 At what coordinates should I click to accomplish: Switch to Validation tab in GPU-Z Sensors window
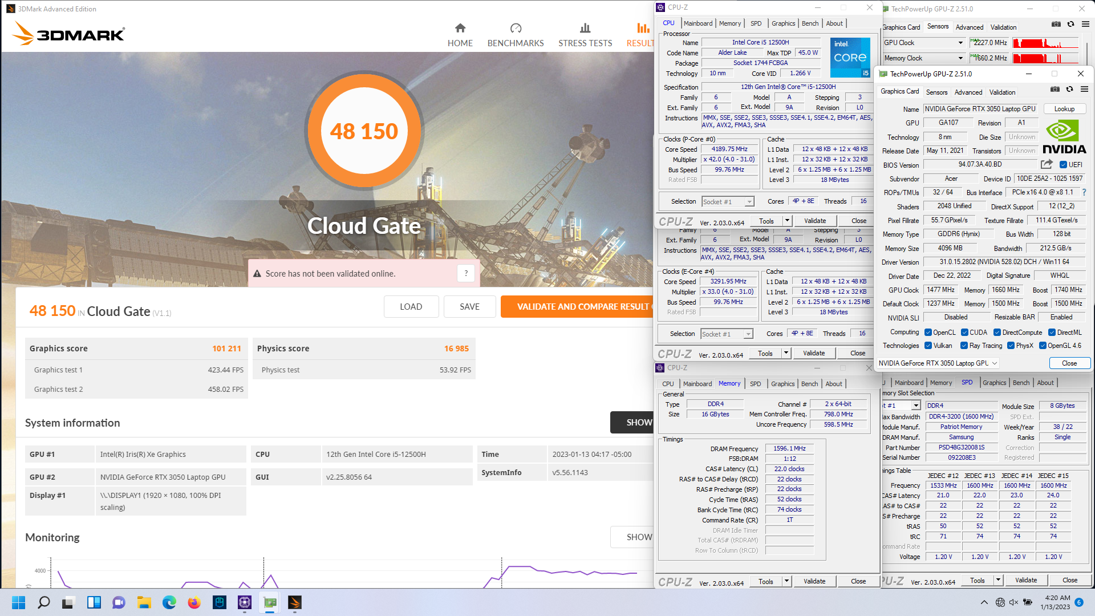[x=1003, y=27]
